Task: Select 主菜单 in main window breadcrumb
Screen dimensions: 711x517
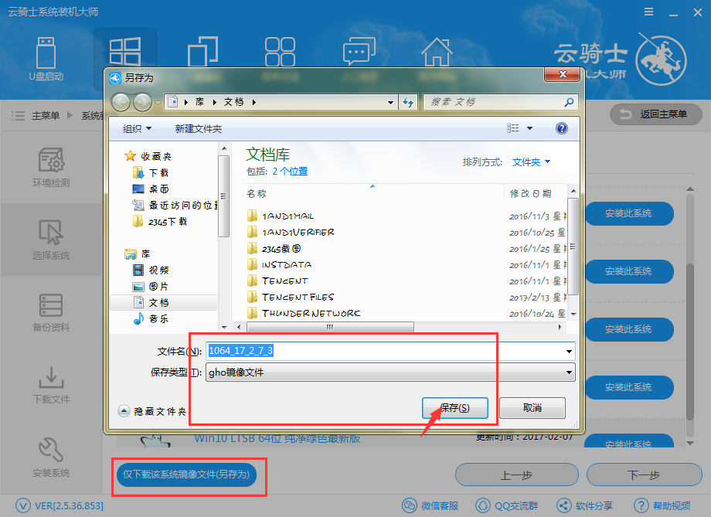Action: pyautogui.click(x=46, y=116)
